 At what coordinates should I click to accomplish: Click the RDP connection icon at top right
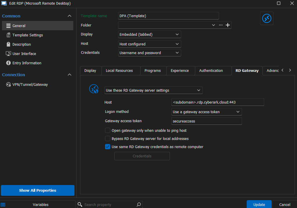tap(266, 18)
